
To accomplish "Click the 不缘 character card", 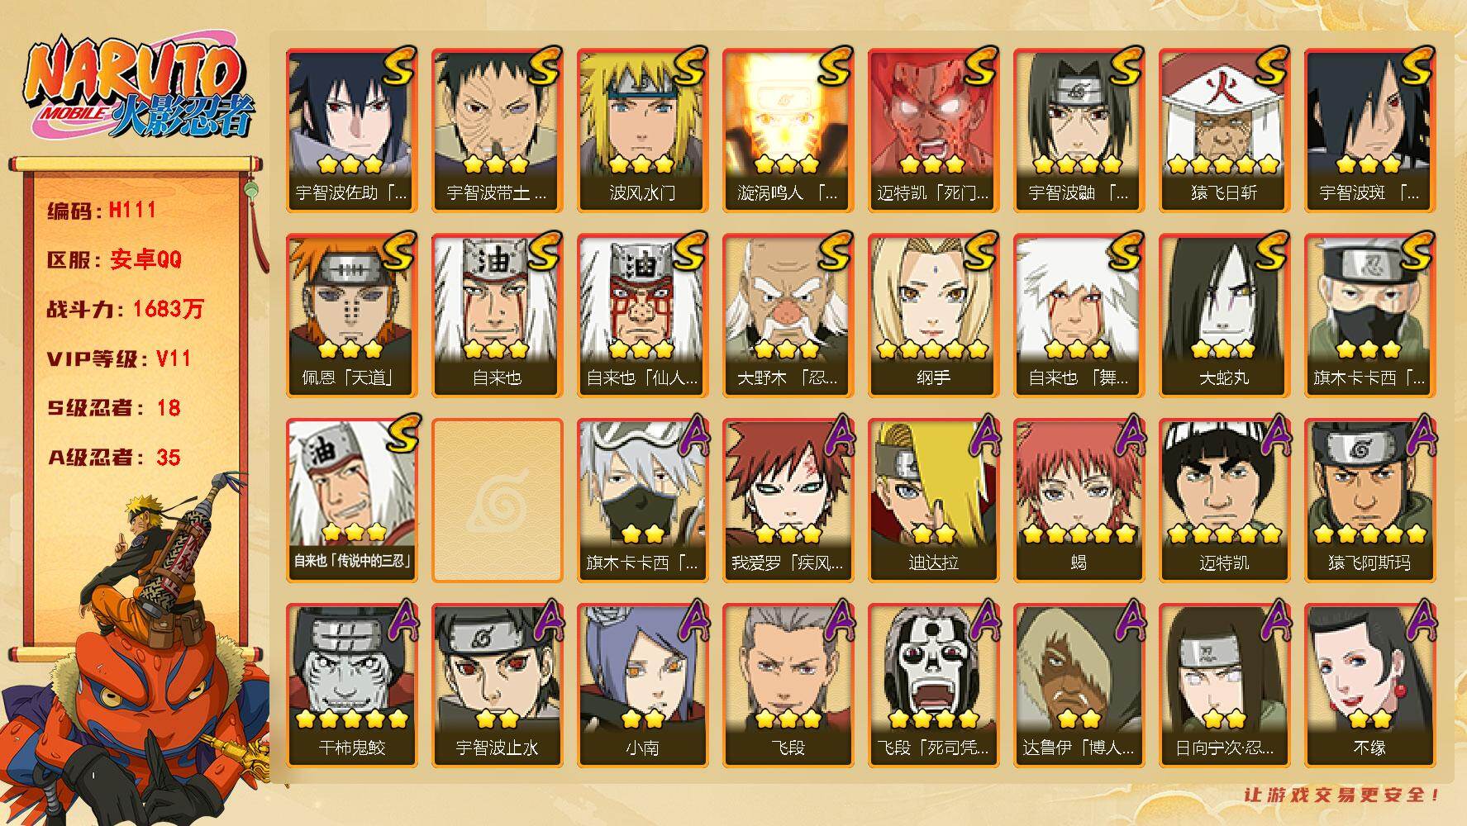I will (x=1369, y=685).
